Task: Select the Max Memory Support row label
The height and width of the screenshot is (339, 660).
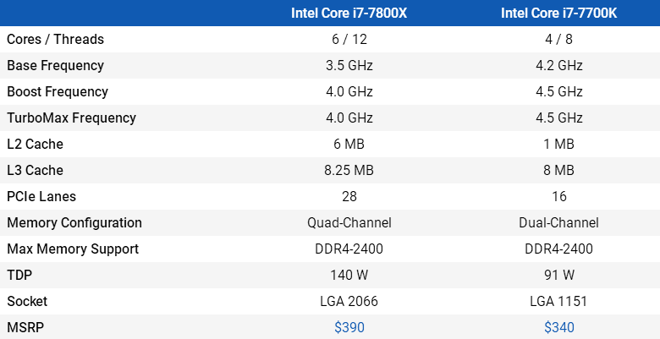Action: pyautogui.click(x=73, y=249)
